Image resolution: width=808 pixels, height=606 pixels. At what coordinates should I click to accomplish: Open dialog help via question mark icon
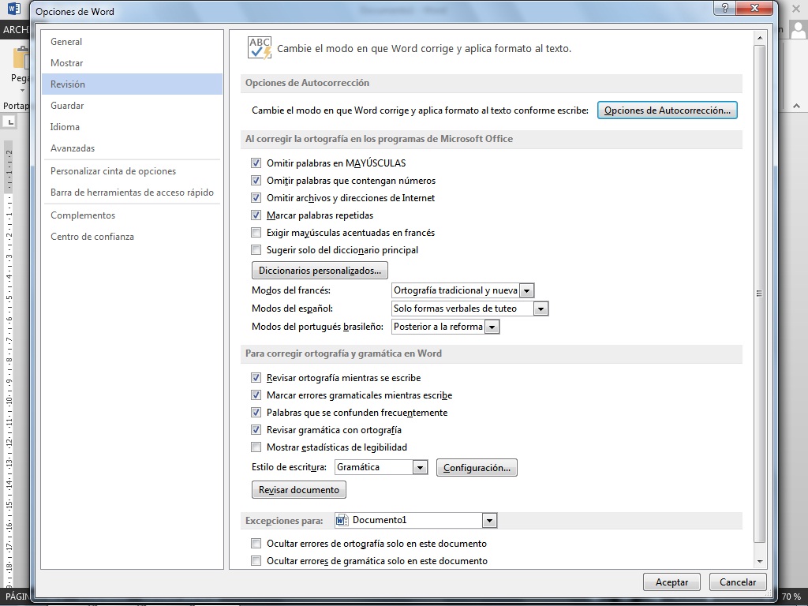click(x=724, y=9)
